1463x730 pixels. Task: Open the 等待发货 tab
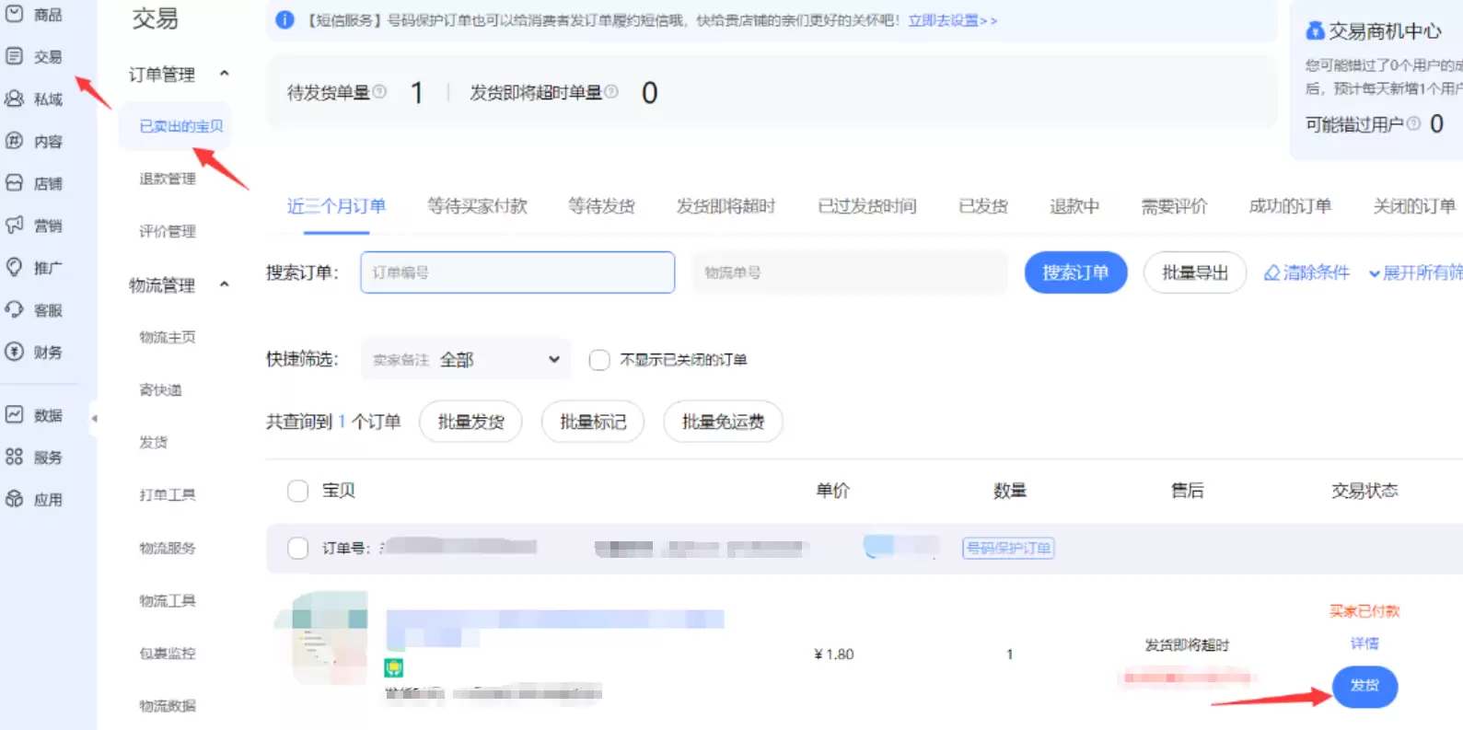pyautogui.click(x=601, y=206)
